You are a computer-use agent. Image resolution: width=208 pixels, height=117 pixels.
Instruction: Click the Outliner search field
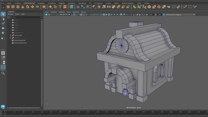[25, 17]
